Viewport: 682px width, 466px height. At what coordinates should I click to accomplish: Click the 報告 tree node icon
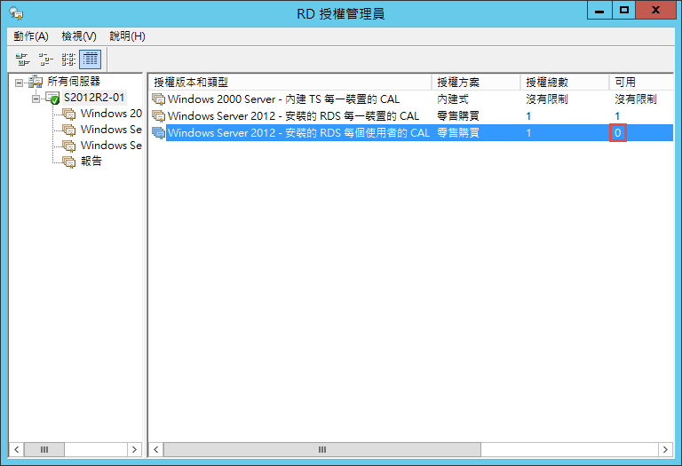click(x=68, y=162)
